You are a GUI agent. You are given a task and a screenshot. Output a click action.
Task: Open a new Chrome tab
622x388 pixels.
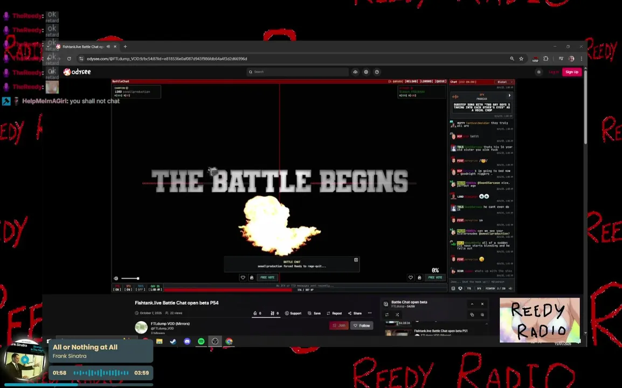126,46
